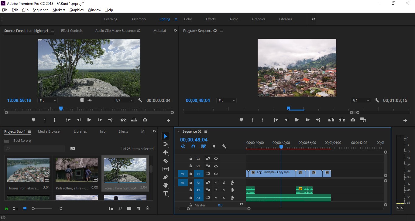The height and width of the screenshot is (221, 415).
Task: Activate the Selection arrow tool
Action: click(166, 136)
